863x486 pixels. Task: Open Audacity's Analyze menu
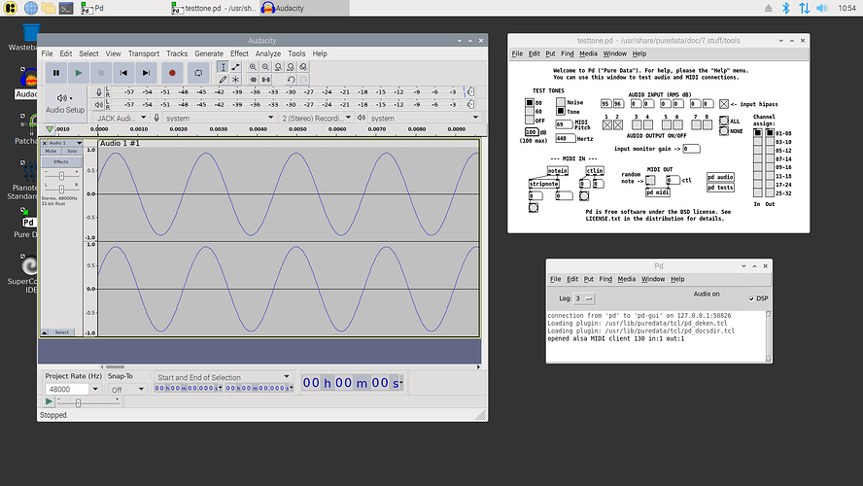268,53
